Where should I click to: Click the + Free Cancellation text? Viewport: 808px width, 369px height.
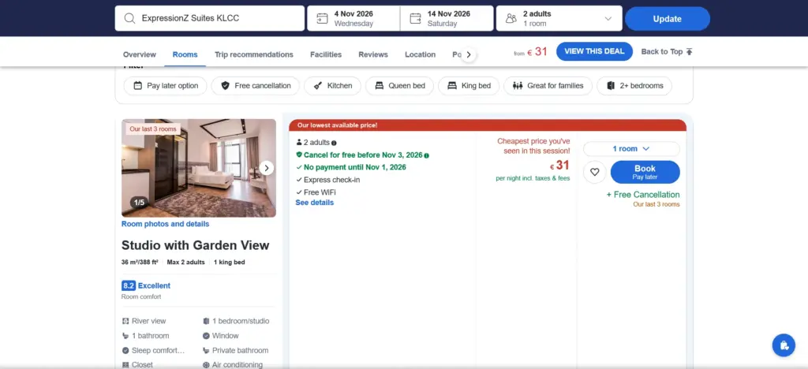[643, 195]
